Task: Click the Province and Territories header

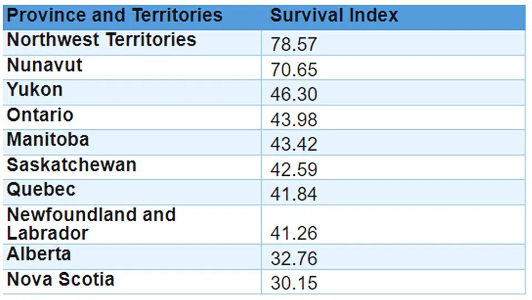Action: click(115, 15)
